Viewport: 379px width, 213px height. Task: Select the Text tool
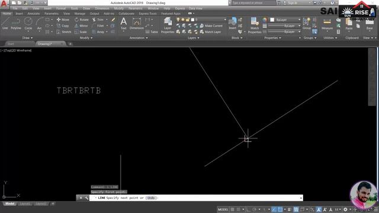pos(124,24)
